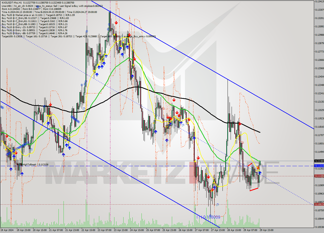Screen dimensions: 324x233
Task: Click the '19 Apr 2024' time axis label
Action: pyautogui.click(x=7, y=230)
